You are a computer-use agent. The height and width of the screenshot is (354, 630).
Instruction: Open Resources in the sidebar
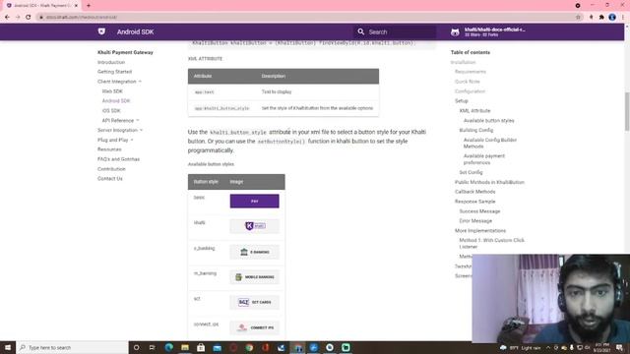click(109, 149)
